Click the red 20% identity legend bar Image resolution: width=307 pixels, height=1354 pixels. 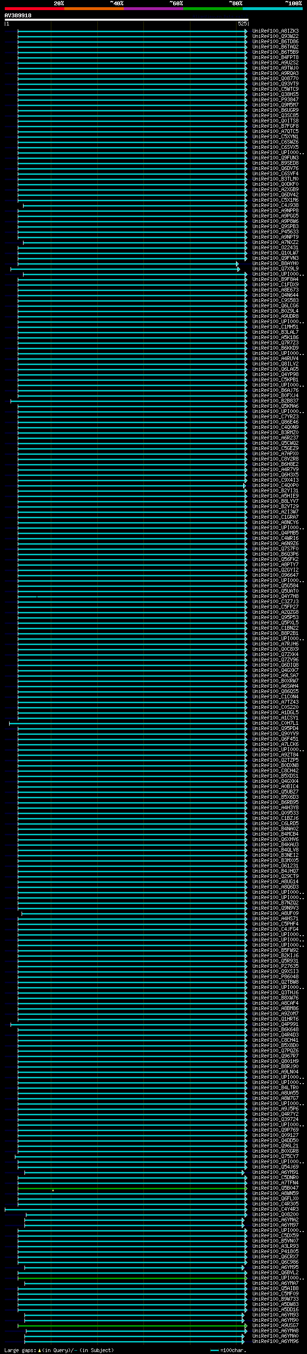pyautogui.click(x=34, y=9)
